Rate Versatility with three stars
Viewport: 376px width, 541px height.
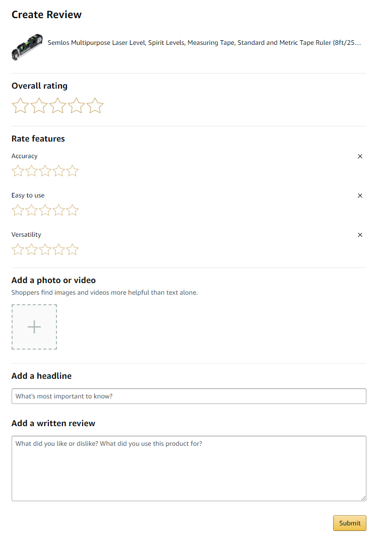click(x=45, y=249)
